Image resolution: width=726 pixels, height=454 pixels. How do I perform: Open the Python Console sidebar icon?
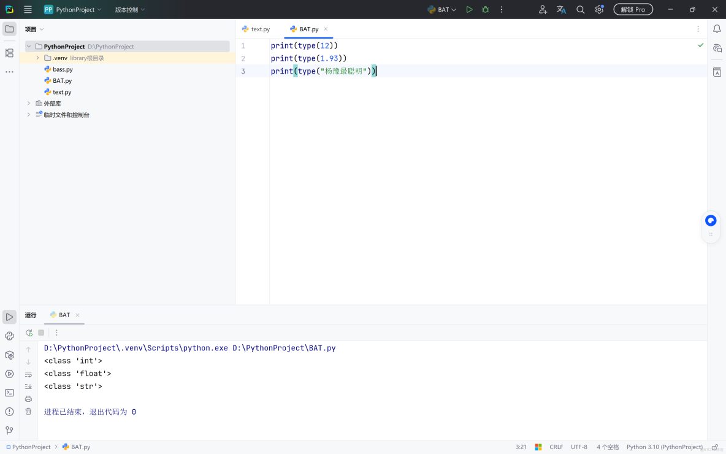9,336
